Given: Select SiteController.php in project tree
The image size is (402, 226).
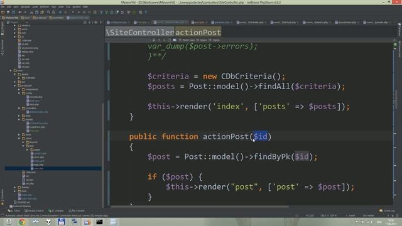Looking at the screenshot, I should [38, 112].
